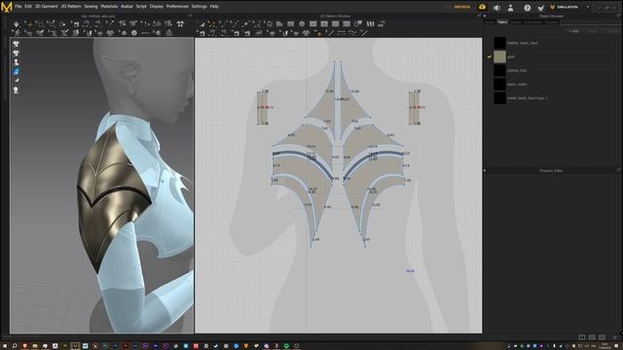Image resolution: width=623 pixels, height=350 pixels.
Task: Select the first black fabric swatch in list
Action: 499,43
